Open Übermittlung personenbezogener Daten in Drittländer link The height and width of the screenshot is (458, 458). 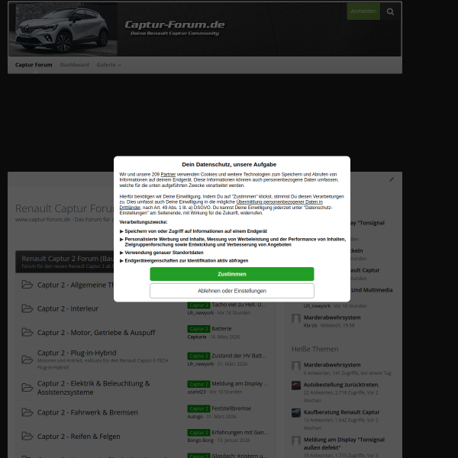click(x=279, y=202)
